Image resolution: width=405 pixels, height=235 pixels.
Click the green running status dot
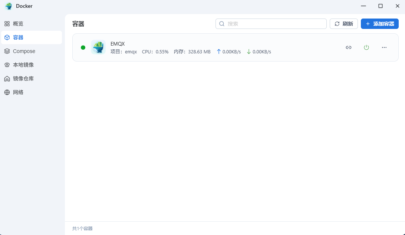[83, 47]
